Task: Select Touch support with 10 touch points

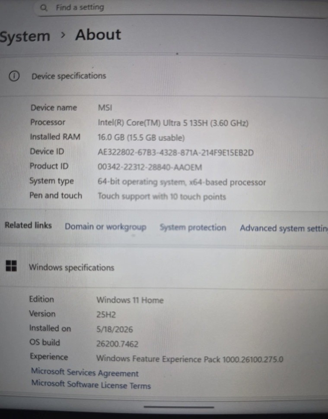Action: tap(162, 197)
